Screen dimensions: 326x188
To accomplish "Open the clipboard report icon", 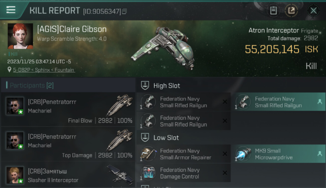I will pos(273,11).
